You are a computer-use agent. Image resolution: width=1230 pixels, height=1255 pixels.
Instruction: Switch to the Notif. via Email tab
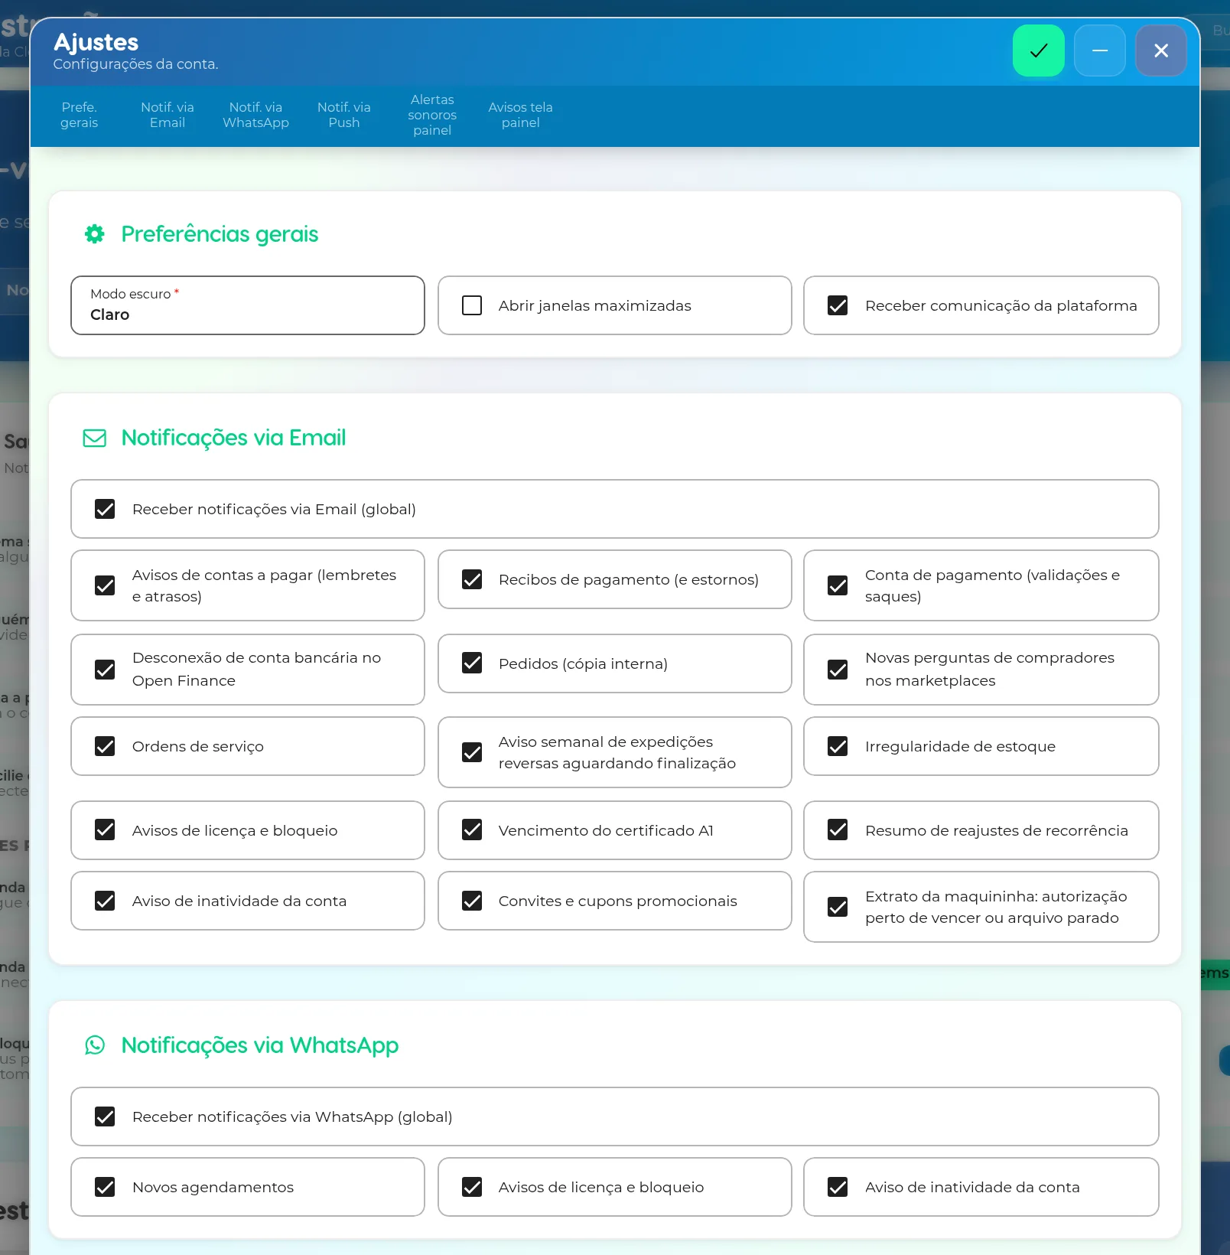click(x=168, y=115)
